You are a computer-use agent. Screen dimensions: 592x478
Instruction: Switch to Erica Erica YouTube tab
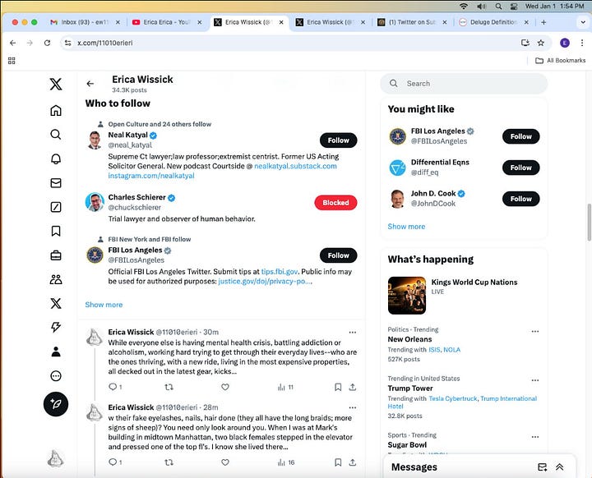167,22
